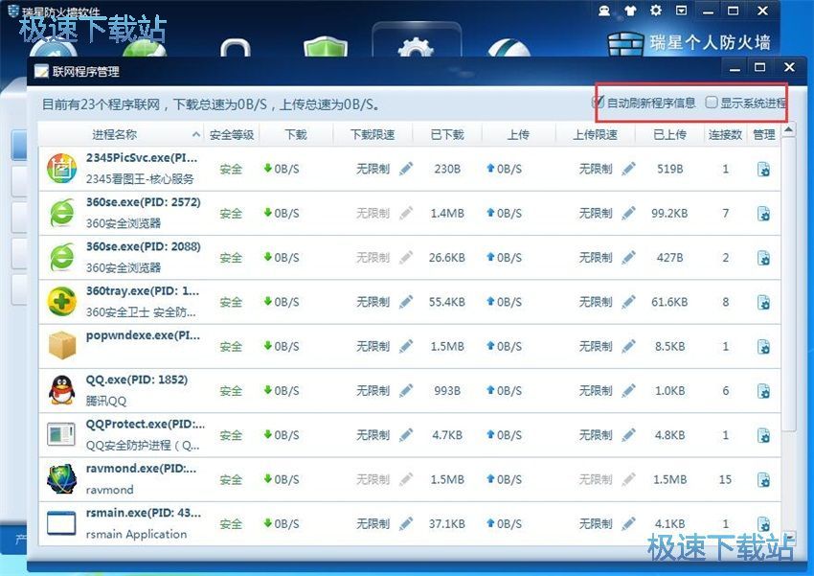Image resolution: width=814 pixels, height=576 pixels.
Task: Edit upload limit for 360se.exe PID 2572
Action: 628,213
